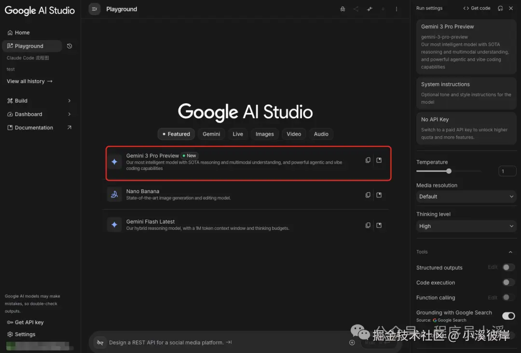This screenshot has width=521, height=353.
Task: Click the Google AI Studio logo
Action: (x=40, y=10)
